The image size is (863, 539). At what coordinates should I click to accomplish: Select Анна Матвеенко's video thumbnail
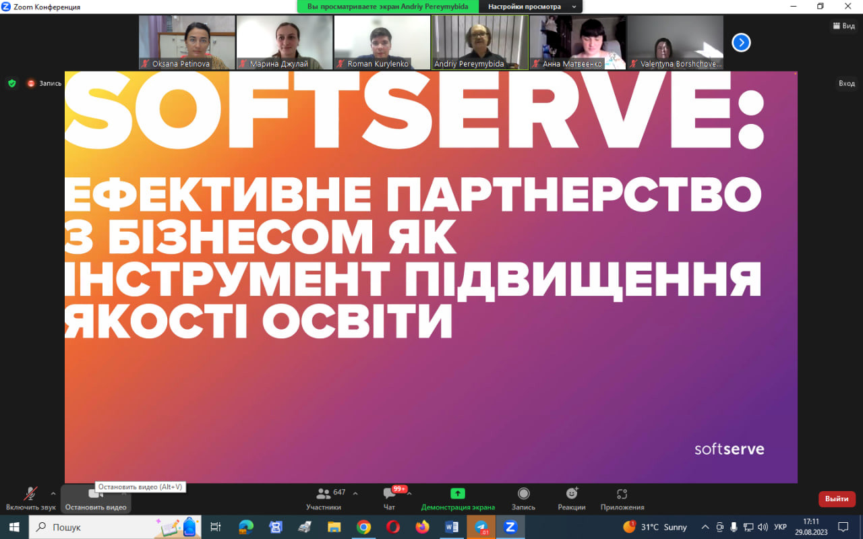point(578,42)
